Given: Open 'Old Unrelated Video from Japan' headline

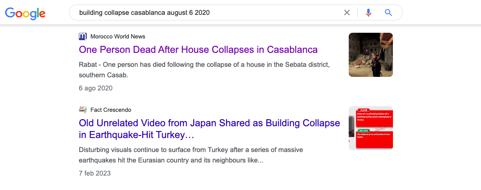Looking at the screenshot, I should coord(209,128).
